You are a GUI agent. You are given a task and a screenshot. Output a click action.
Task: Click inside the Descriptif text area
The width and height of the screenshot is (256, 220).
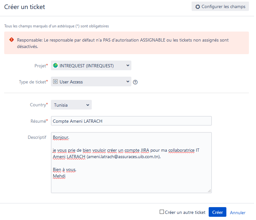click(131, 163)
